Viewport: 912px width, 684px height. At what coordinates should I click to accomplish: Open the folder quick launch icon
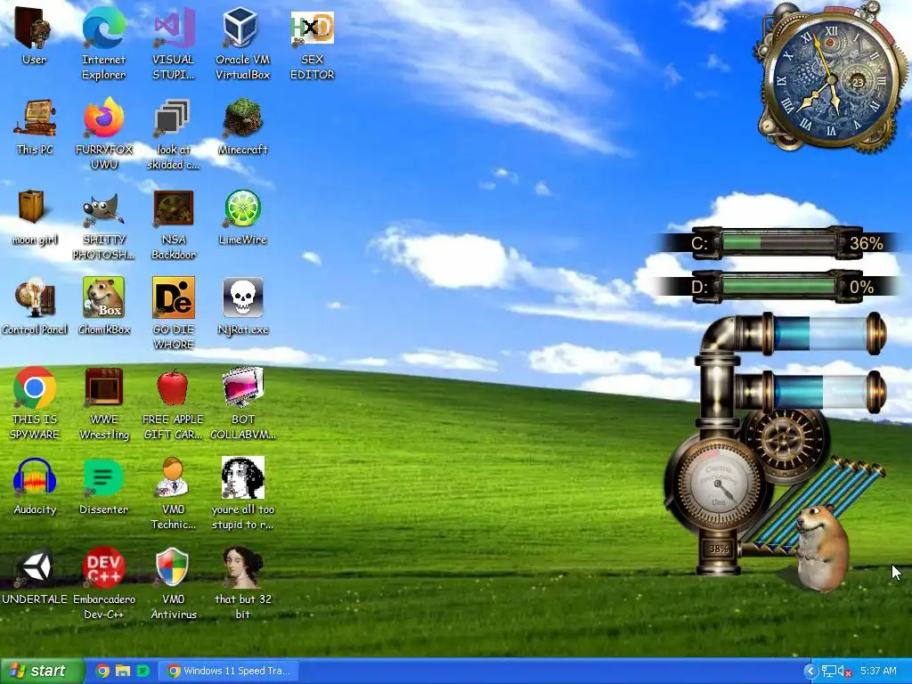pos(123,671)
